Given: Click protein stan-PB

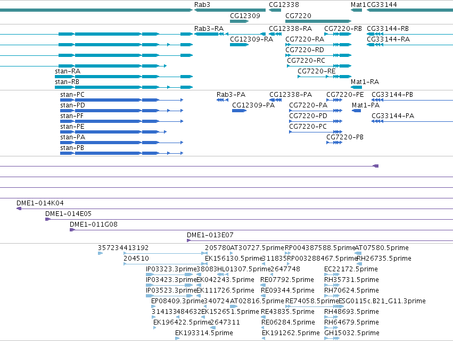Looking at the screenshot, I should pyautogui.click(x=72, y=147).
